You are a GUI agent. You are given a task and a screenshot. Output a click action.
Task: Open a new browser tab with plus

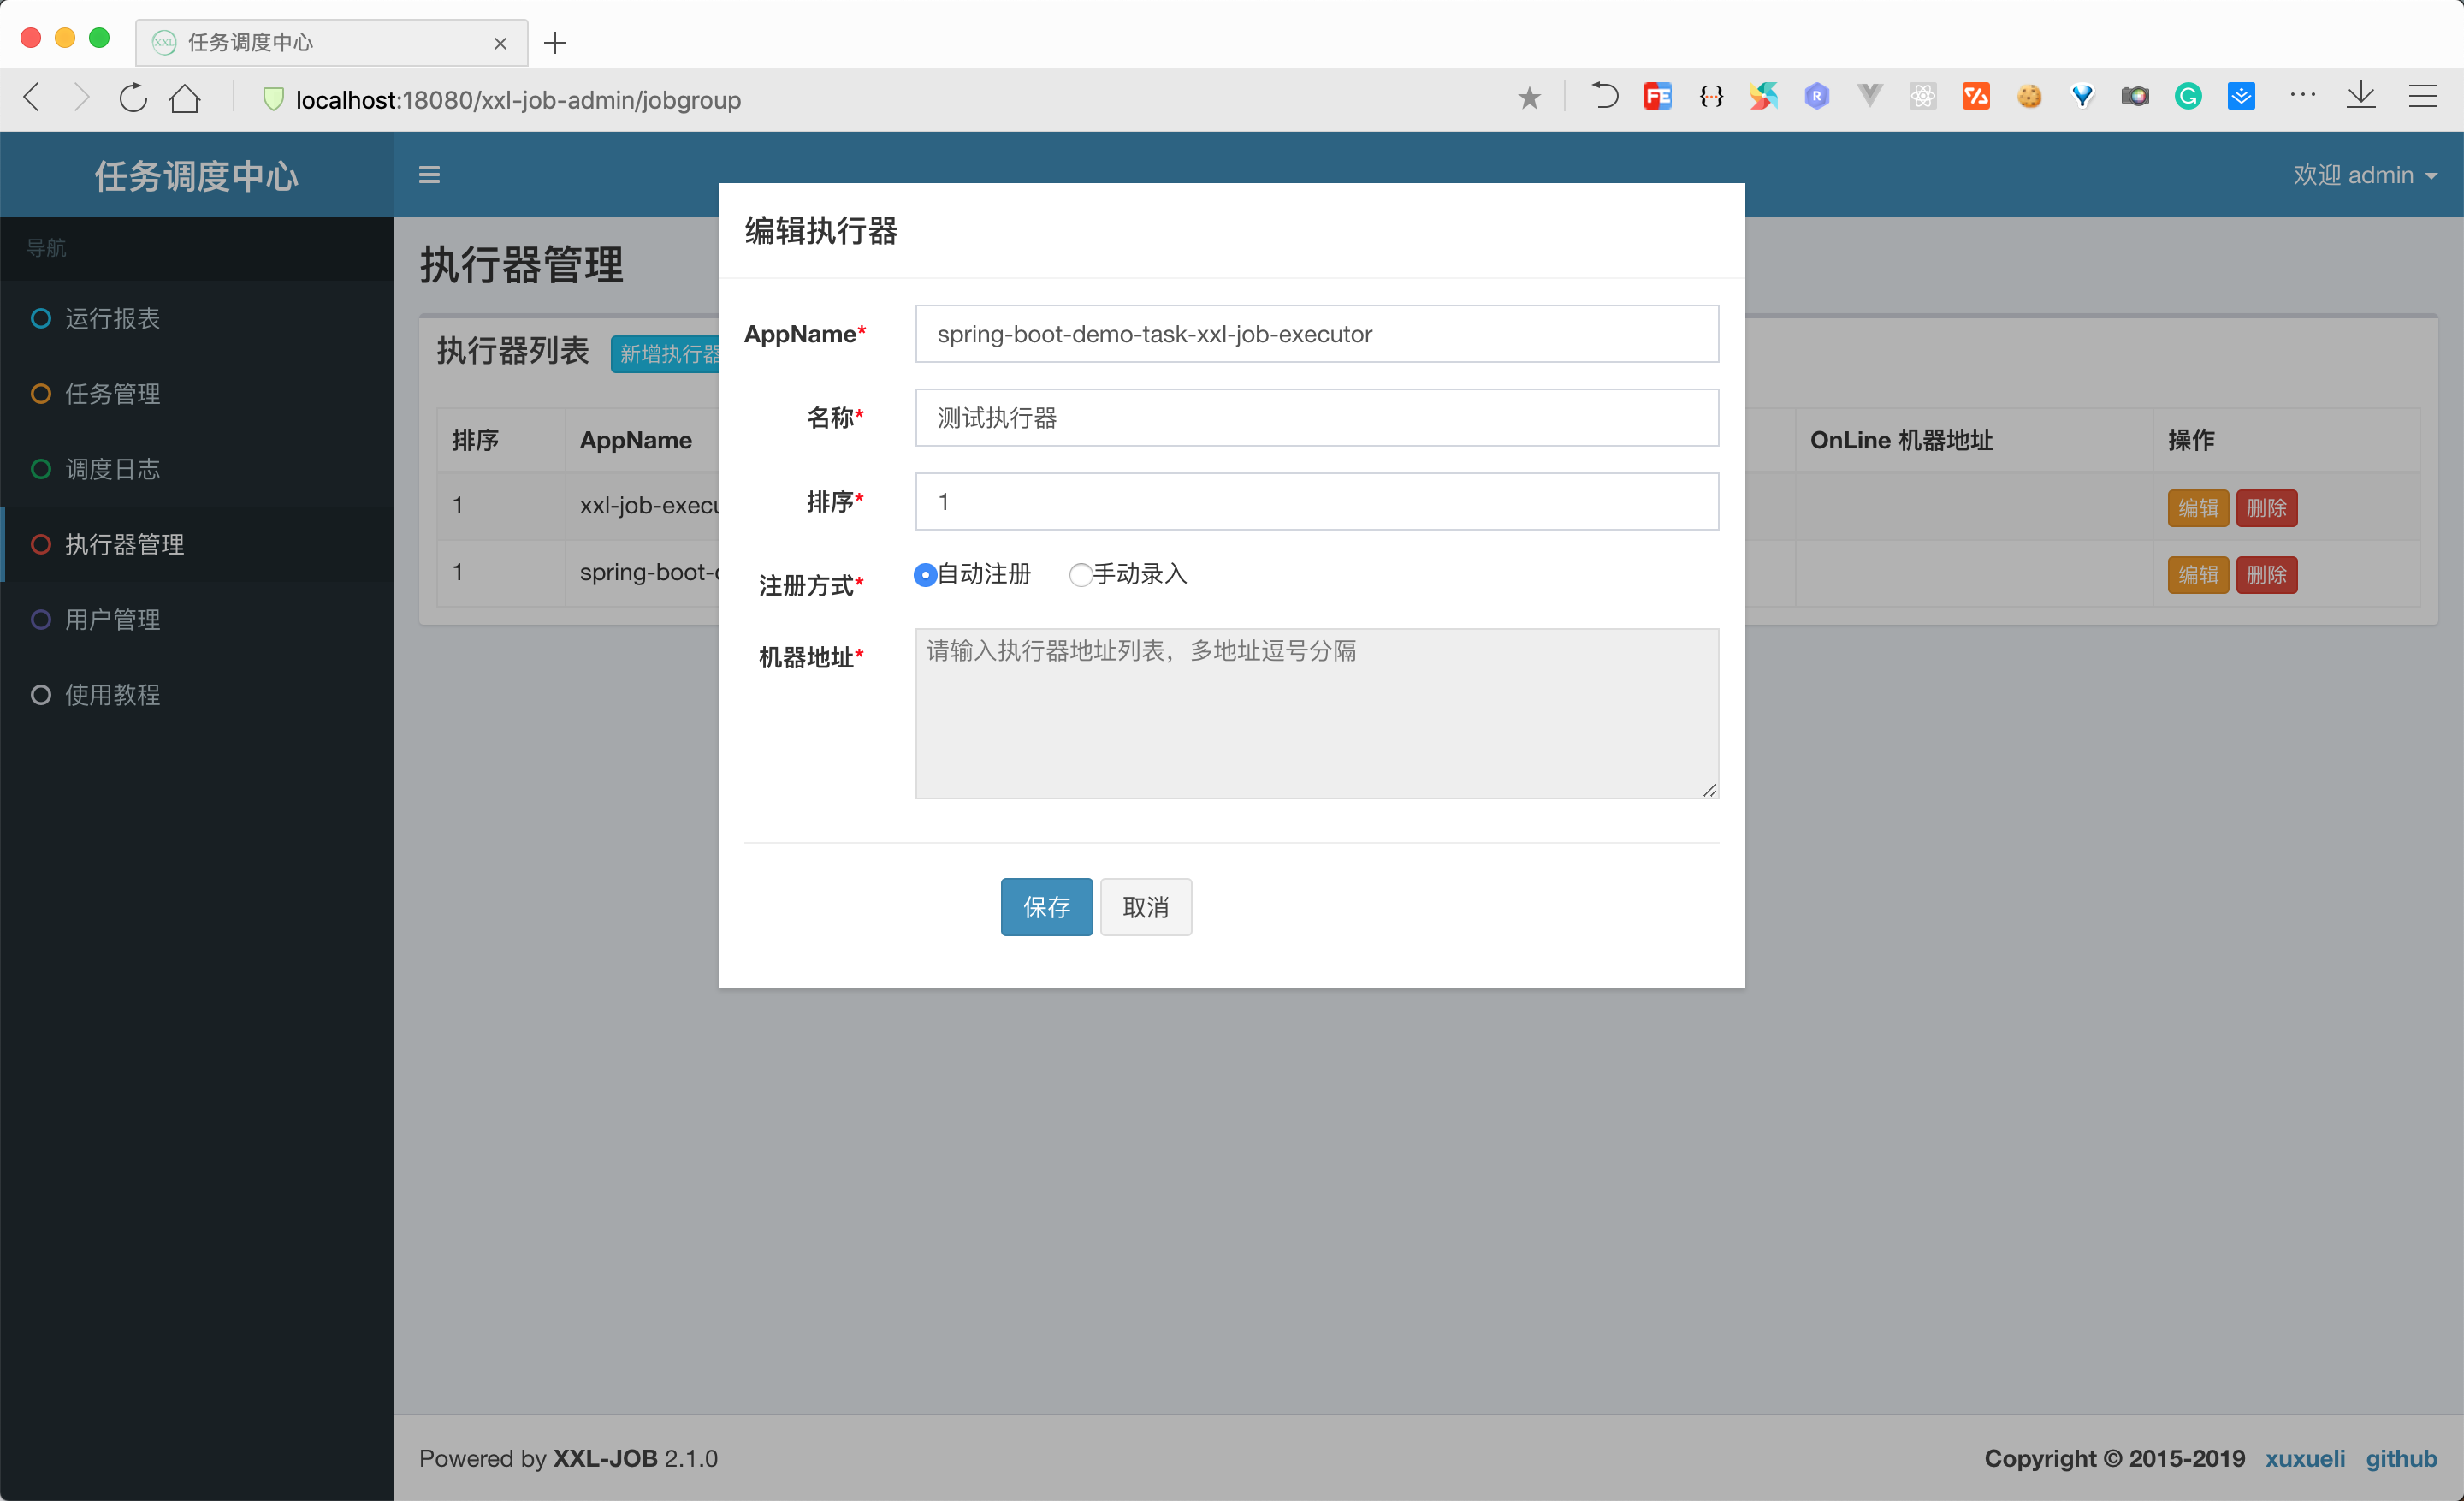[x=555, y=43]
